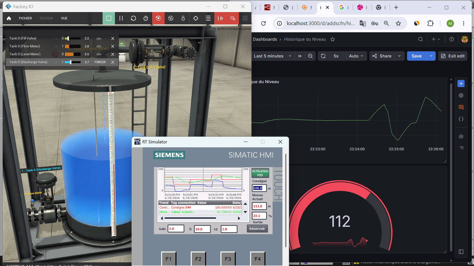This screenshot has height=266, width=474.
Task: Click the trend table scroll down arrow
Action: [245, 212]
